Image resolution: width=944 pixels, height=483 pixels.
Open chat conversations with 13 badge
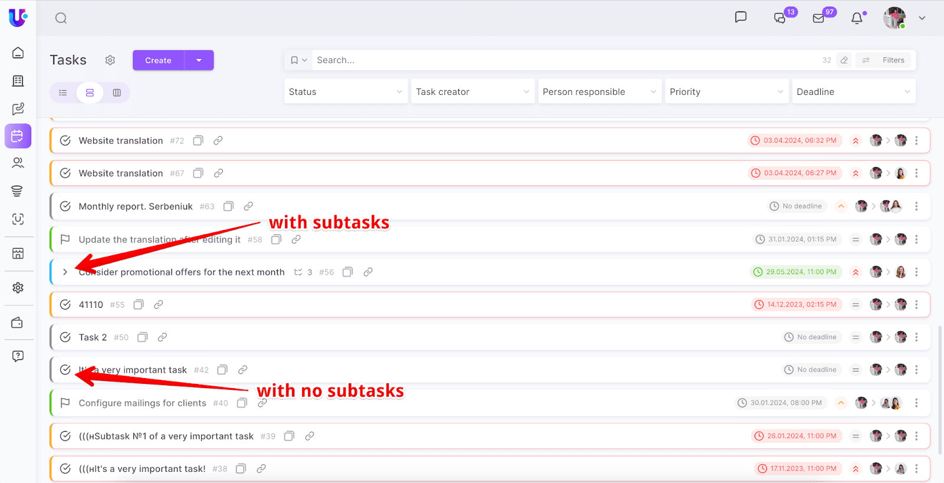pyautogui.click(x=779, y=18)
